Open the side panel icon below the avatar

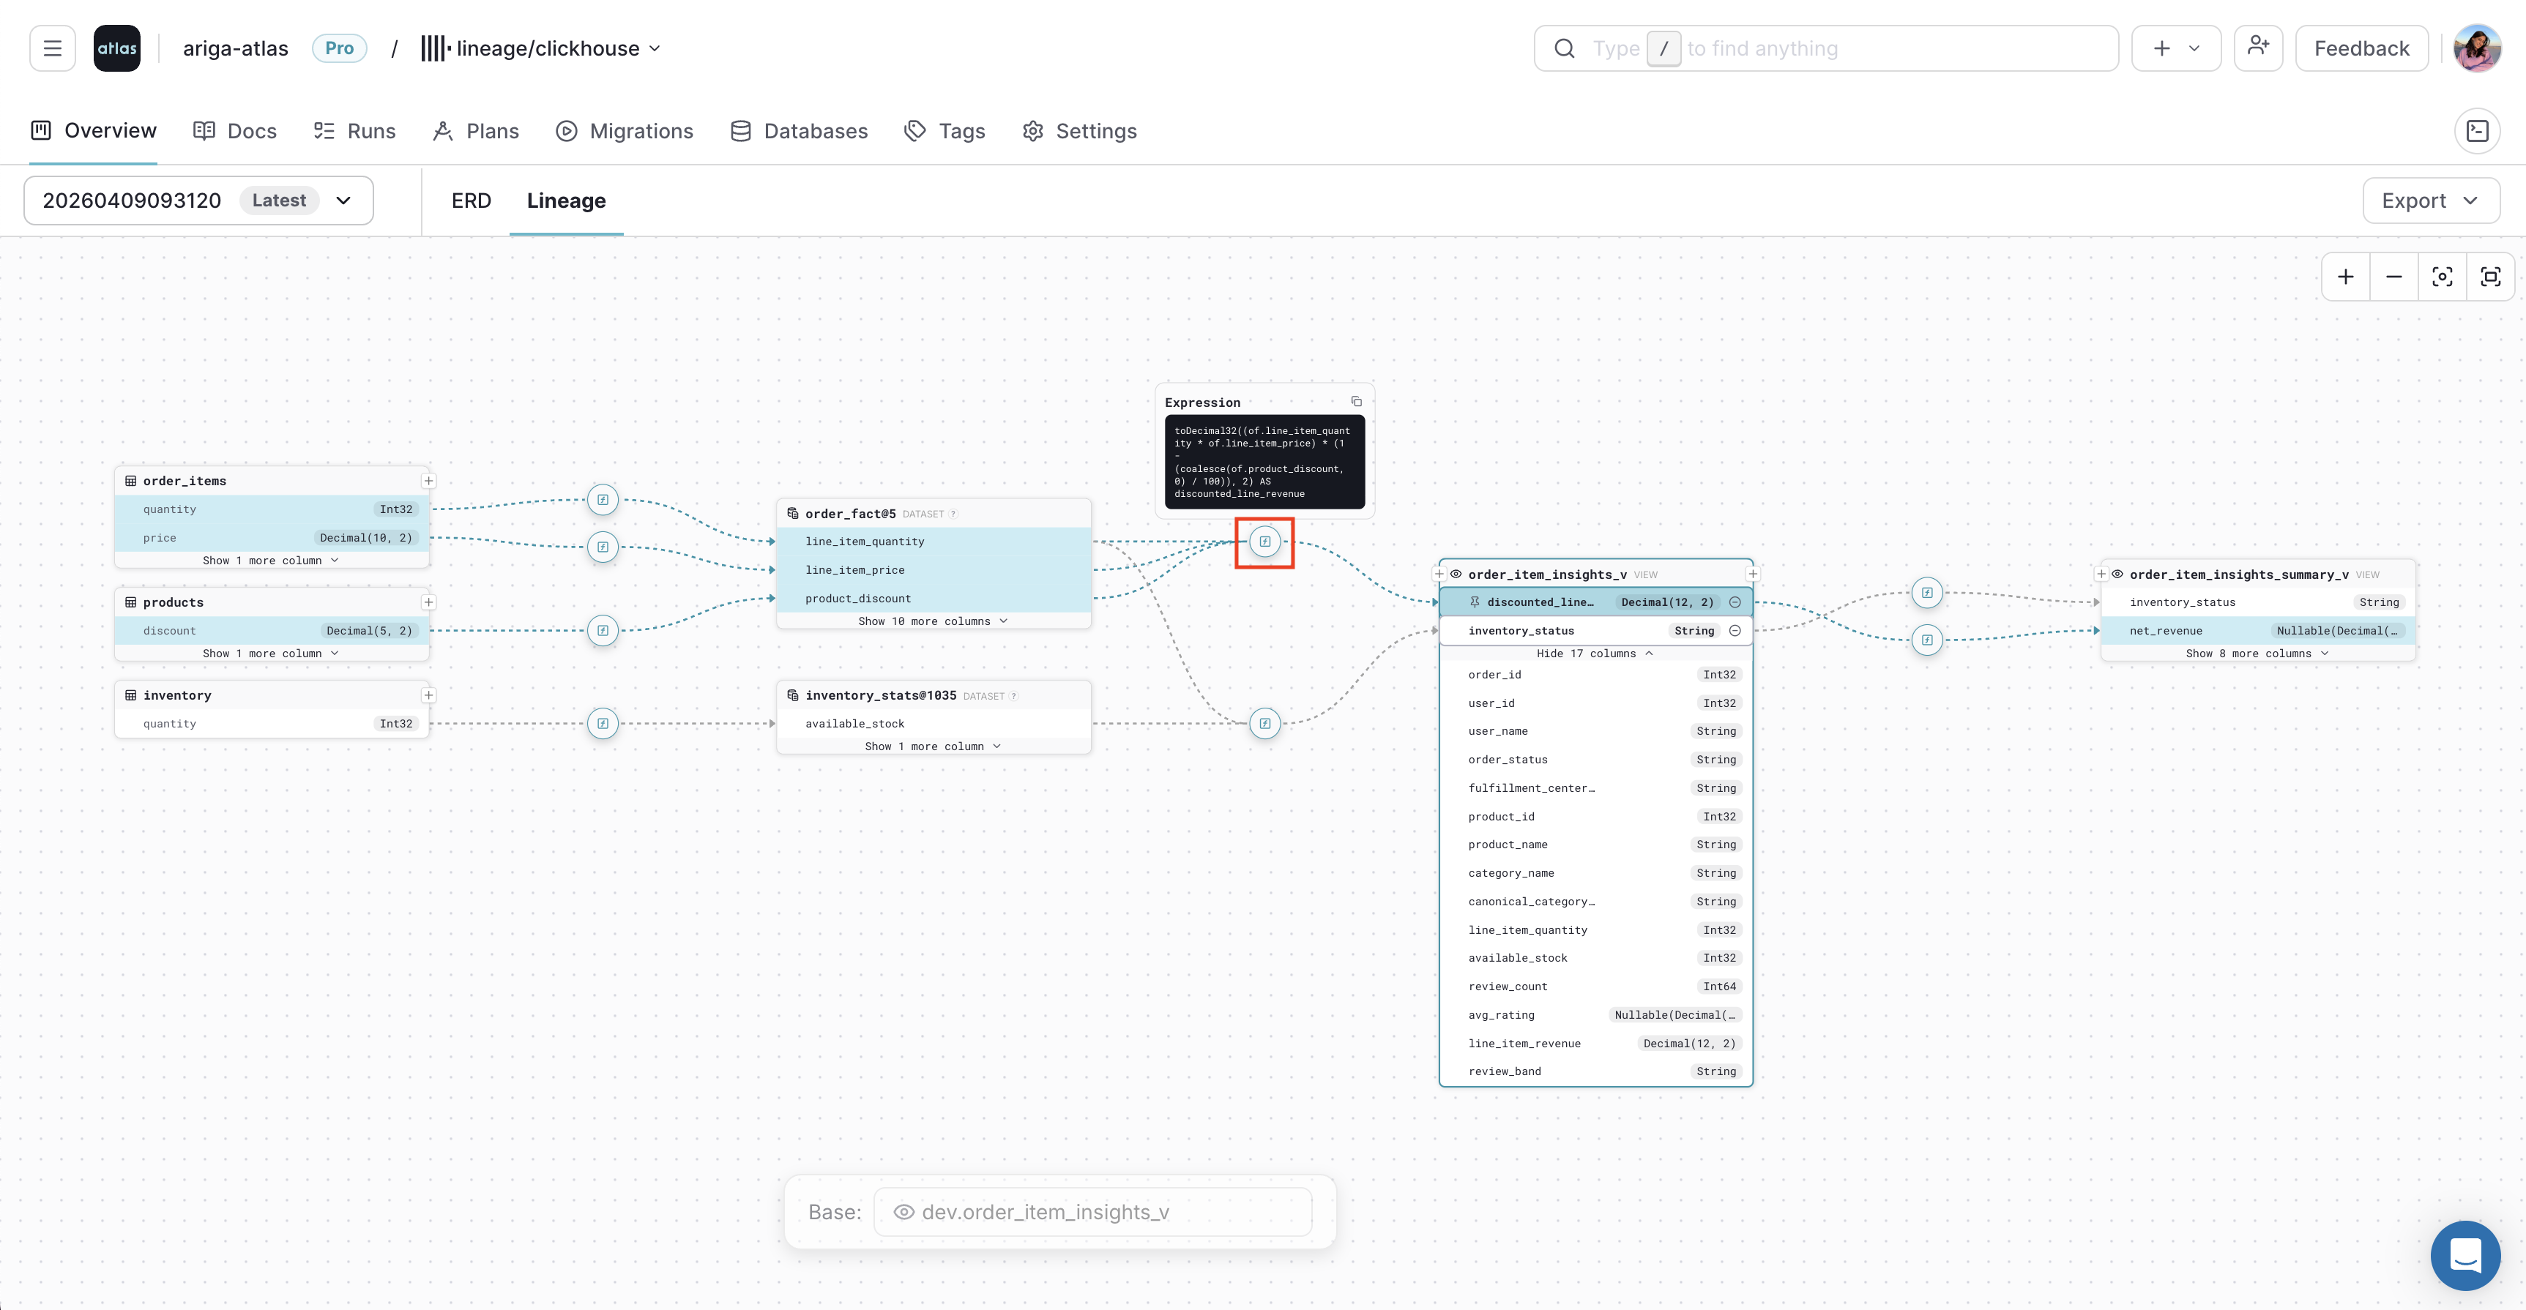[x=2478, y=130]
